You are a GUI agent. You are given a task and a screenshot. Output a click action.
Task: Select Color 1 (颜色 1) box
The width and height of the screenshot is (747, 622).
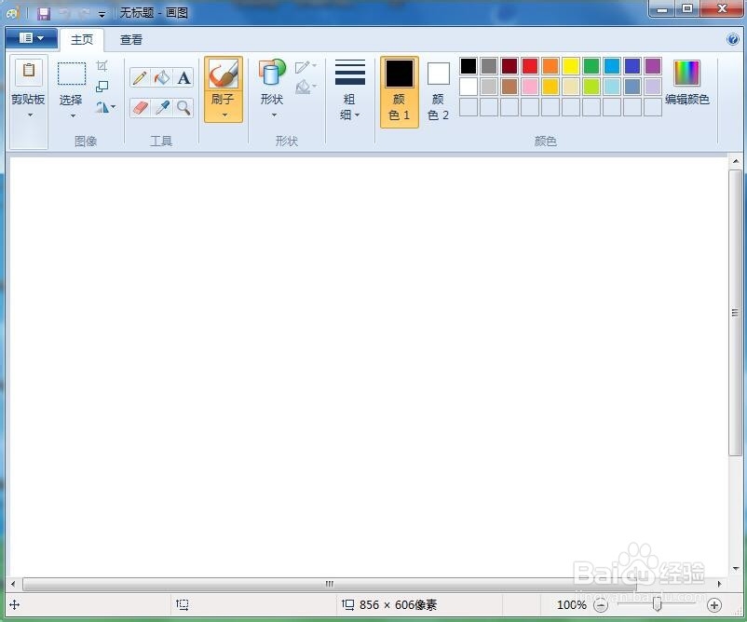[x=400, y=92]
